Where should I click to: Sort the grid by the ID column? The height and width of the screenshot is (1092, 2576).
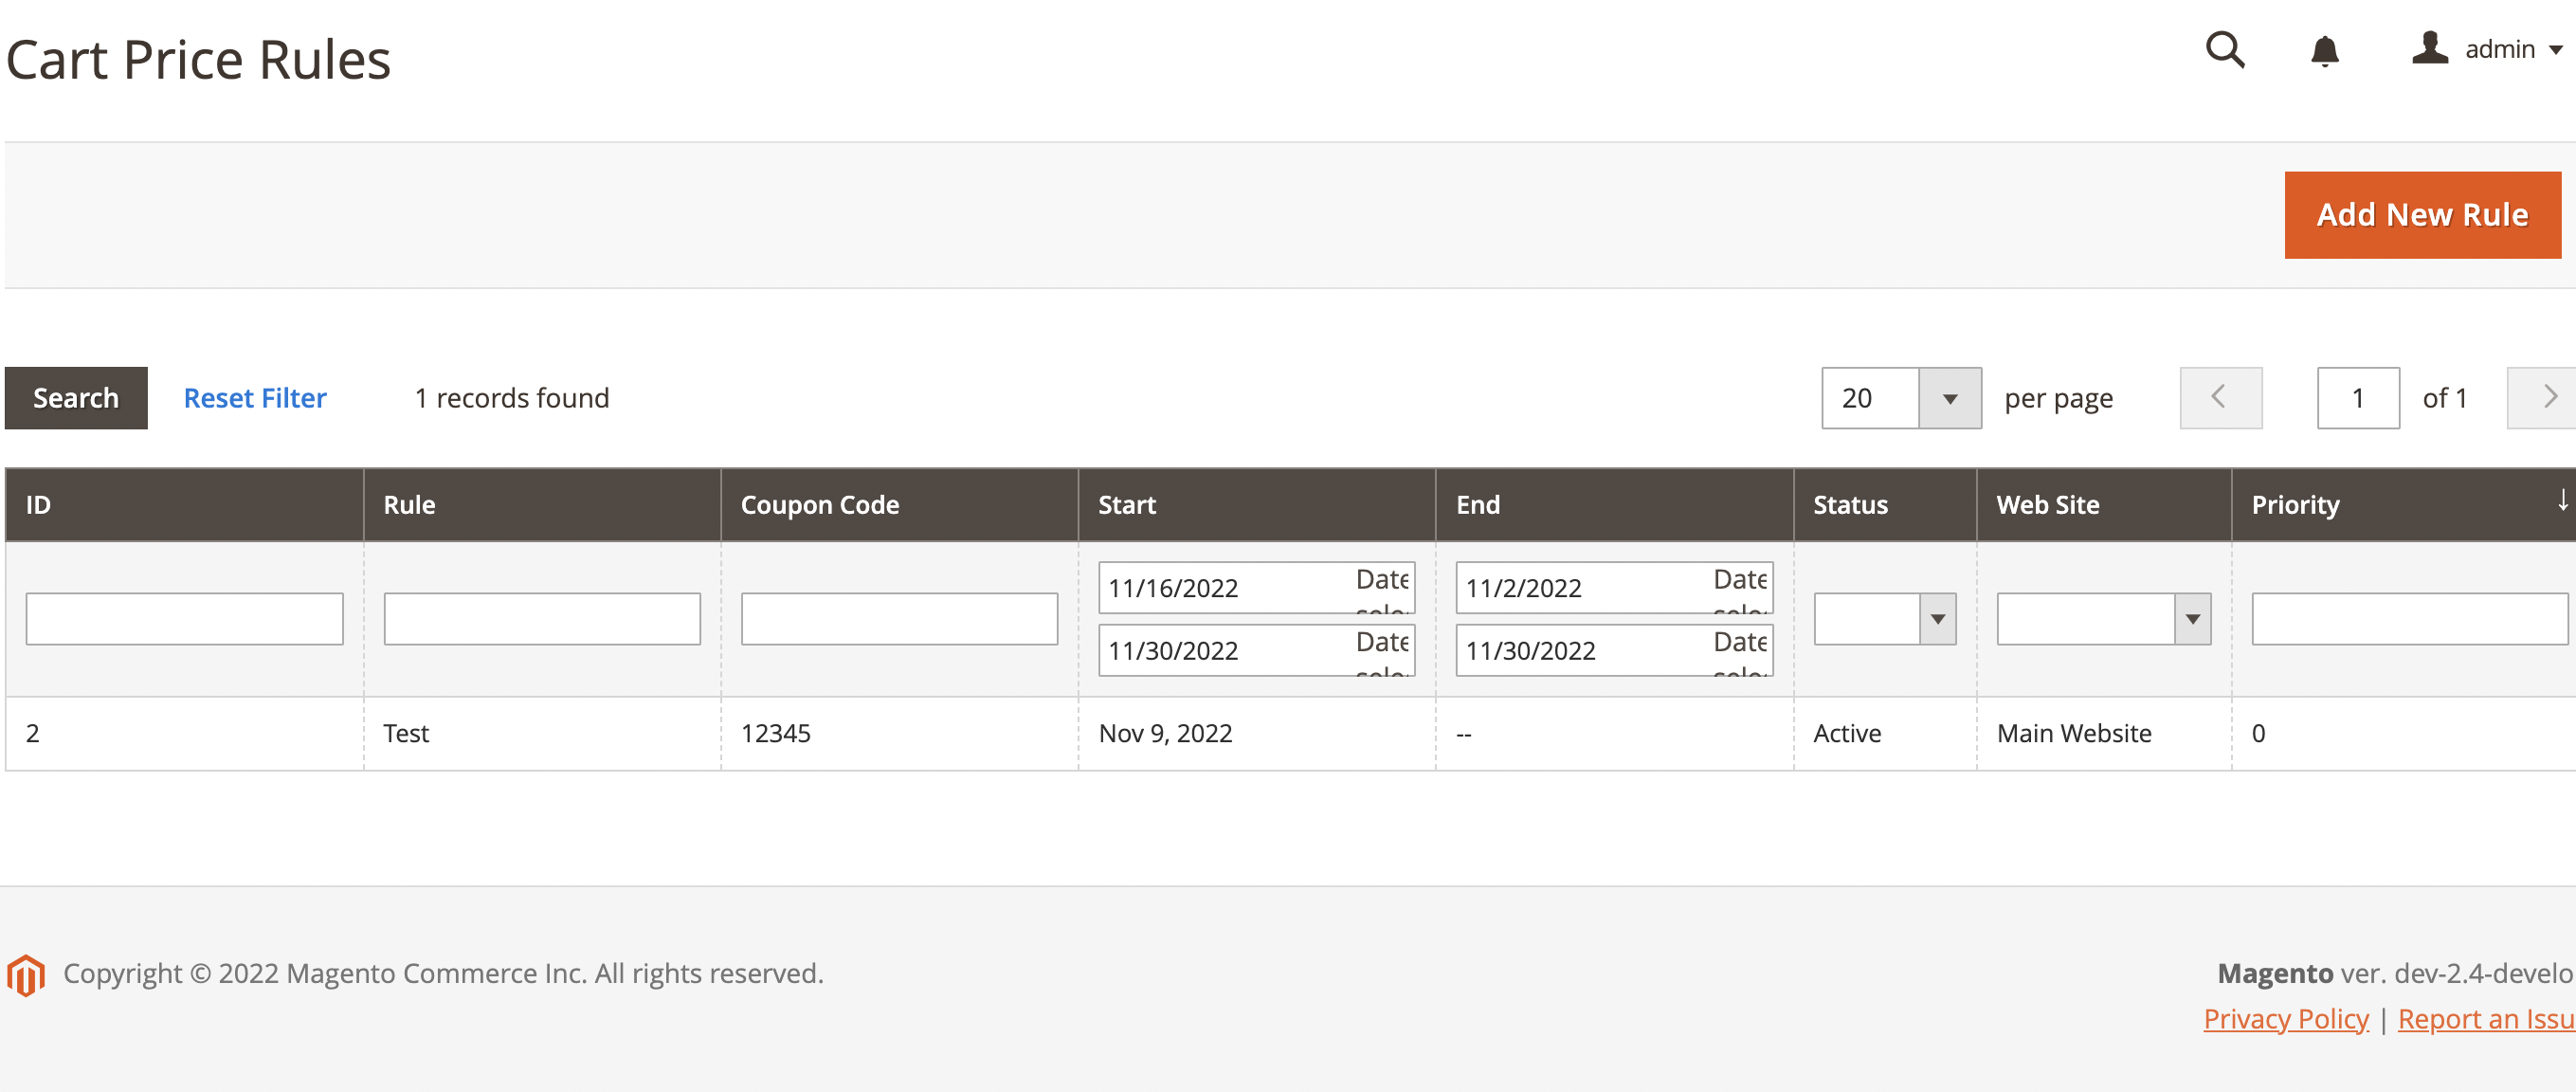(37, 504)
